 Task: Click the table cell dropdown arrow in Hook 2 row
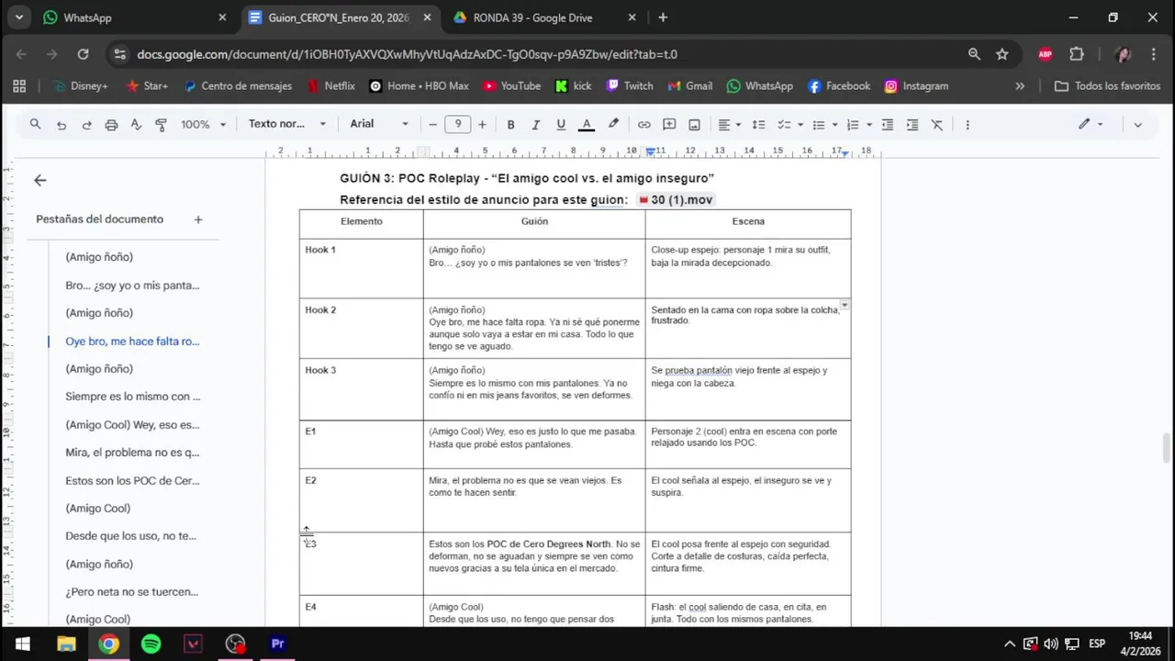845,305
